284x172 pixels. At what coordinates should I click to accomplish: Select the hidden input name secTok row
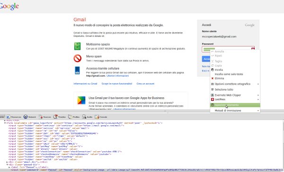click(43, 159)
